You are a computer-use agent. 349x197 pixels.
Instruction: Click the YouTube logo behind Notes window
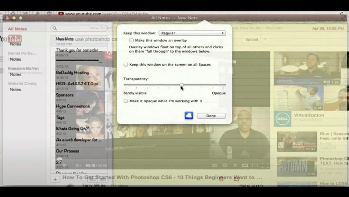[11, 39]
